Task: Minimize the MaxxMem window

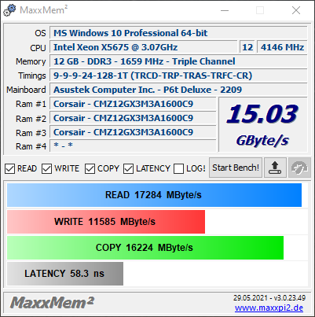Action: tap(225, 10)
